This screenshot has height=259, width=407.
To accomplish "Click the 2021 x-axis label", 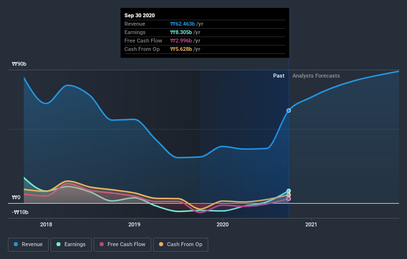I will (x=311, y=224).
